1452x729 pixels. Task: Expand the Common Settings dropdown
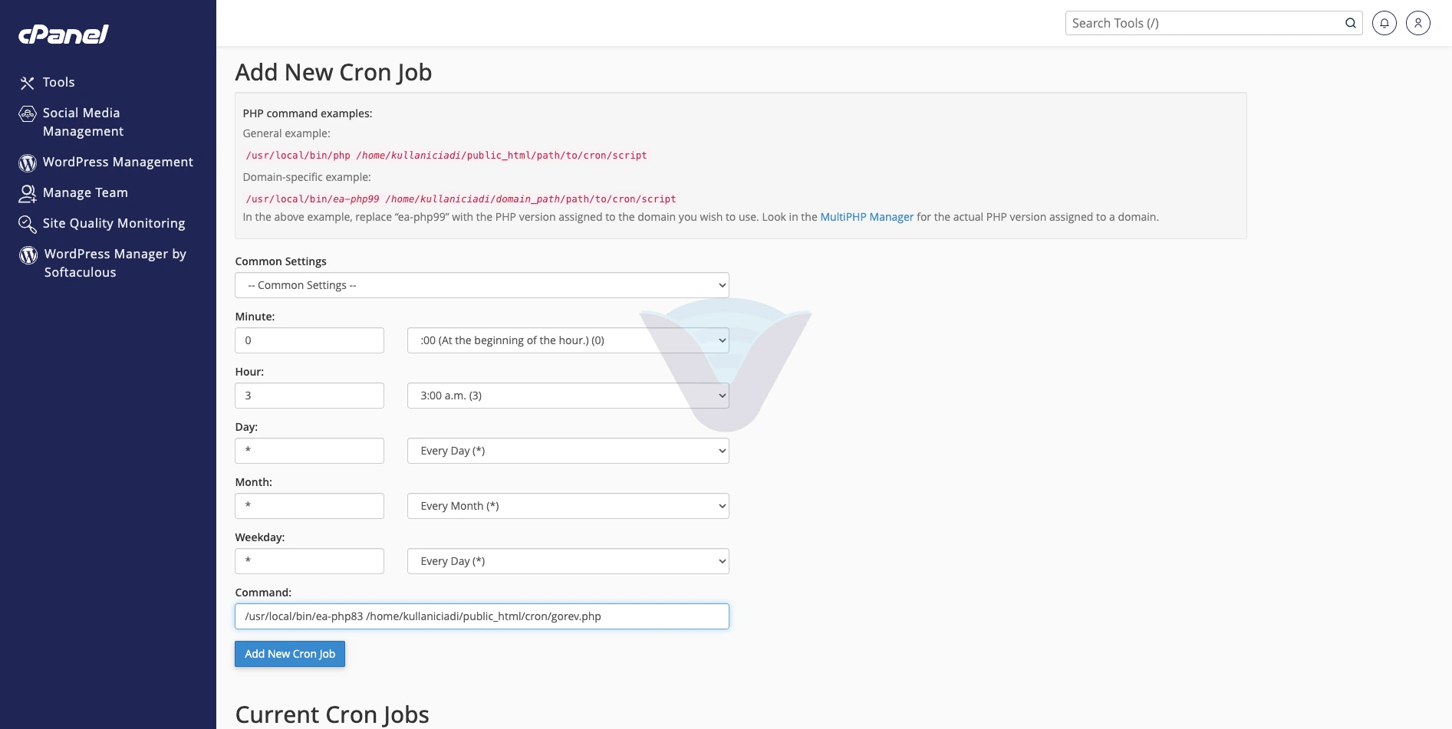482,285
